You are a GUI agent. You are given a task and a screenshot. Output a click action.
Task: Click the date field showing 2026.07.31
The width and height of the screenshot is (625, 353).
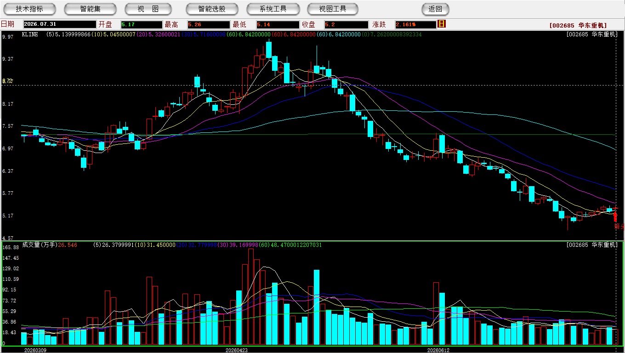[x=60, y=24]
